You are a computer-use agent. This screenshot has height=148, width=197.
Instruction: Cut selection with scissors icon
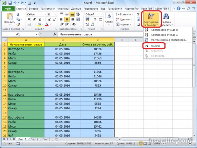pyautogui.click(x=18, y=14)
